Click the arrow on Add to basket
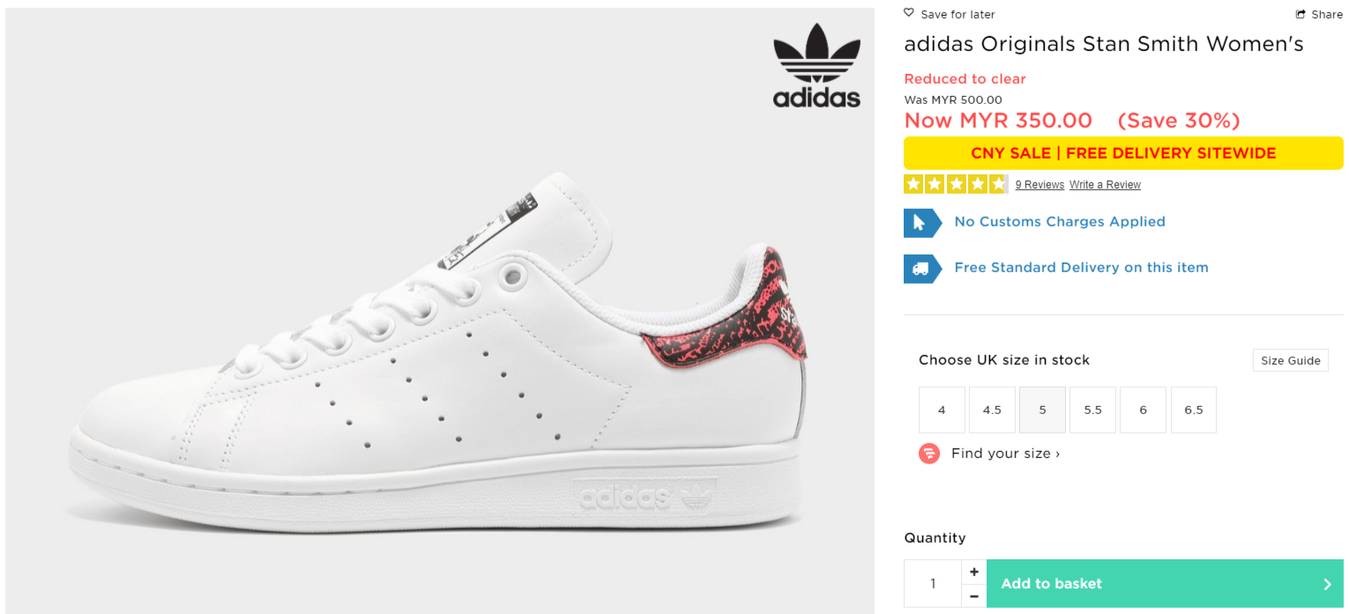Viewport: 1349px width, 614px height. tap(1327, 584)
